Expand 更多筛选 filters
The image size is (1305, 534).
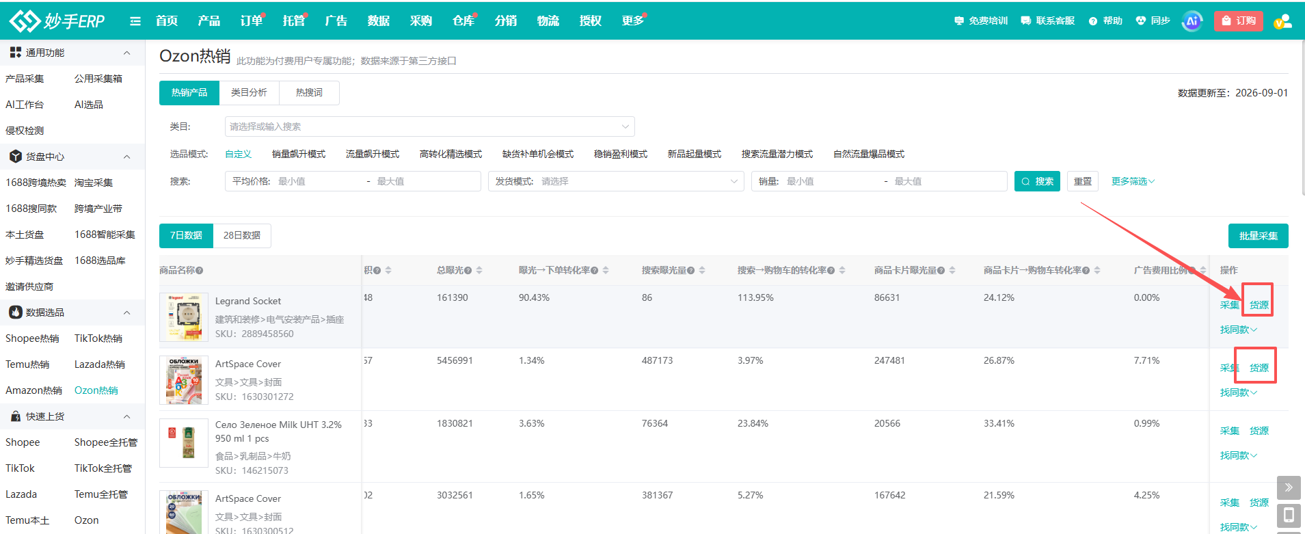coord(1133,181)
